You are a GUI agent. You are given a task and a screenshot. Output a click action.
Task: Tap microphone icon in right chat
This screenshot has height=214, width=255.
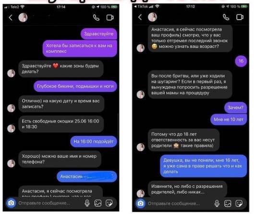pos(217,203)
